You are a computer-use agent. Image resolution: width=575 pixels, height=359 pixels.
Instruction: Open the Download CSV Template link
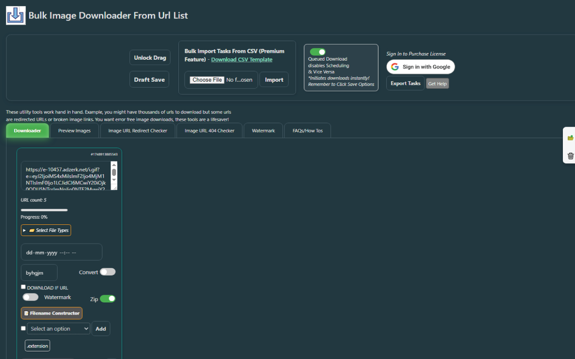pyautogui.click(x=242, y=60)
